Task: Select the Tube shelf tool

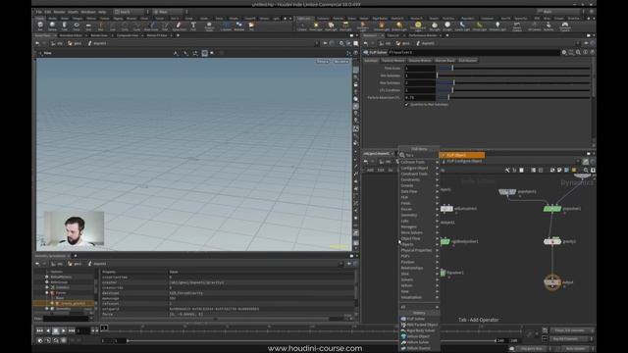Action: pos(64,26)
